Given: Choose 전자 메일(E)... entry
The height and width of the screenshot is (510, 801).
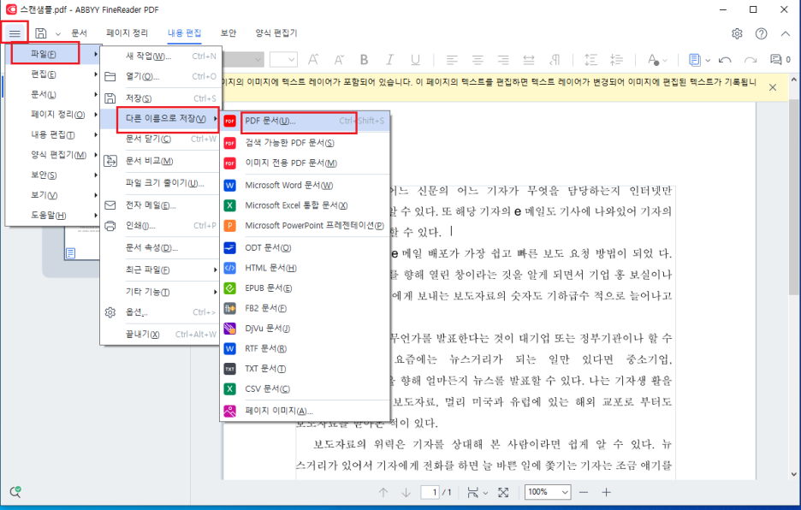Looking at the screenshot, I should click(160, 205).
